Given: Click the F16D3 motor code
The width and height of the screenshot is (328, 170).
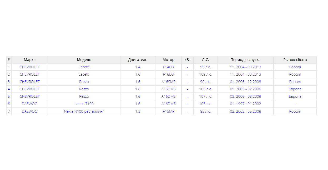Looking at the screenshot, I should [x=168, y=74].
